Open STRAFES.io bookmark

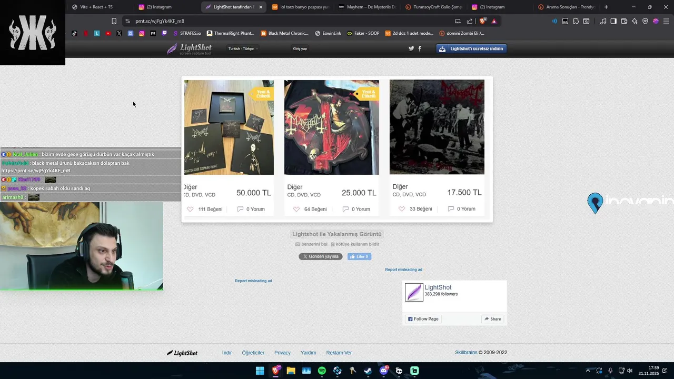click(x=187, y=33)
